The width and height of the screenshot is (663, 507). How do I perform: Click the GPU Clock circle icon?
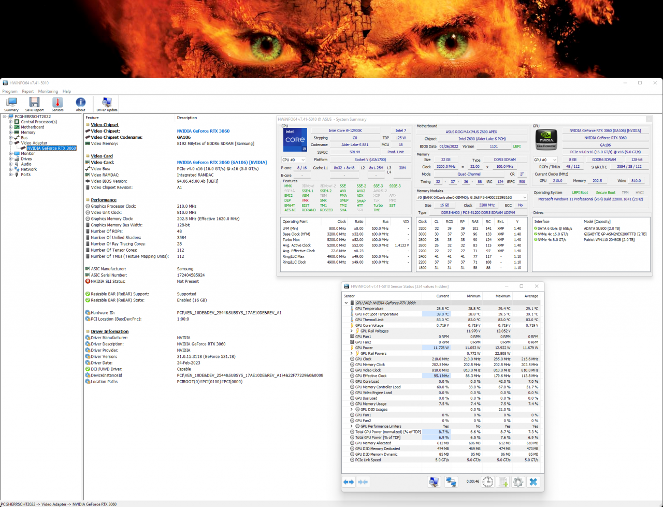point(352,359)
